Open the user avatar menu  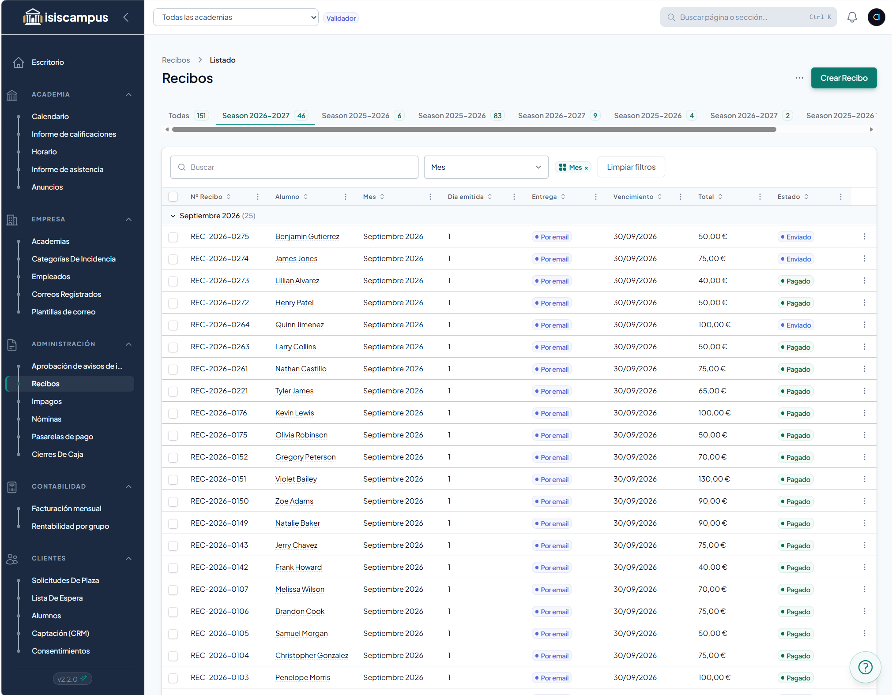click(876, 17)
